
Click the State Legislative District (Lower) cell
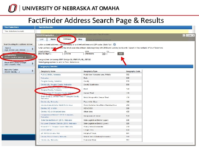click(96, 123)
